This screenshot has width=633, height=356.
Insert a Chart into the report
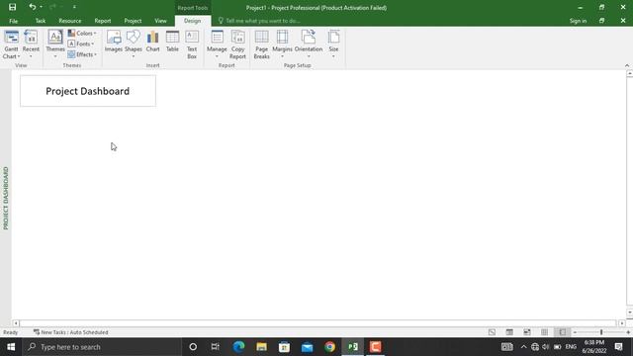pos(152,42)
